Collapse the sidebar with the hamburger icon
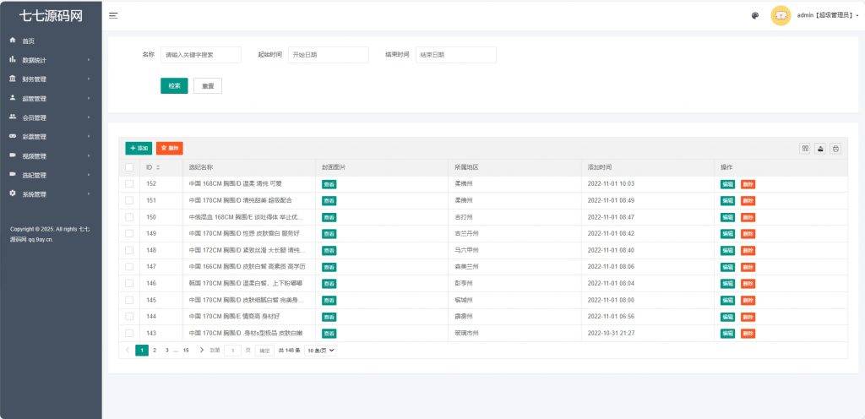The image size is (865, 419). pyautogui.click(x=113, y=16)
